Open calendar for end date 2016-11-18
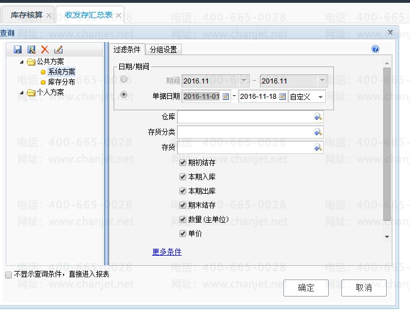Screen dimensions: 410x317 tap(282, 97)
